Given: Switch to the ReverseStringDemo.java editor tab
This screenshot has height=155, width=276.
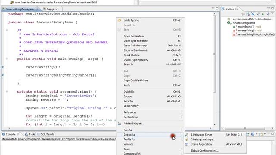Looking at the screenshot, I should (x=19, y=9).
